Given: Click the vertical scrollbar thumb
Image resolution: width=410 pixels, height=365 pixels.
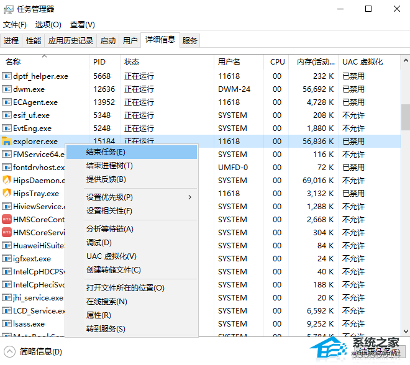Looking at the screenshot, I should pyautogui.click(x=406, y=117).
